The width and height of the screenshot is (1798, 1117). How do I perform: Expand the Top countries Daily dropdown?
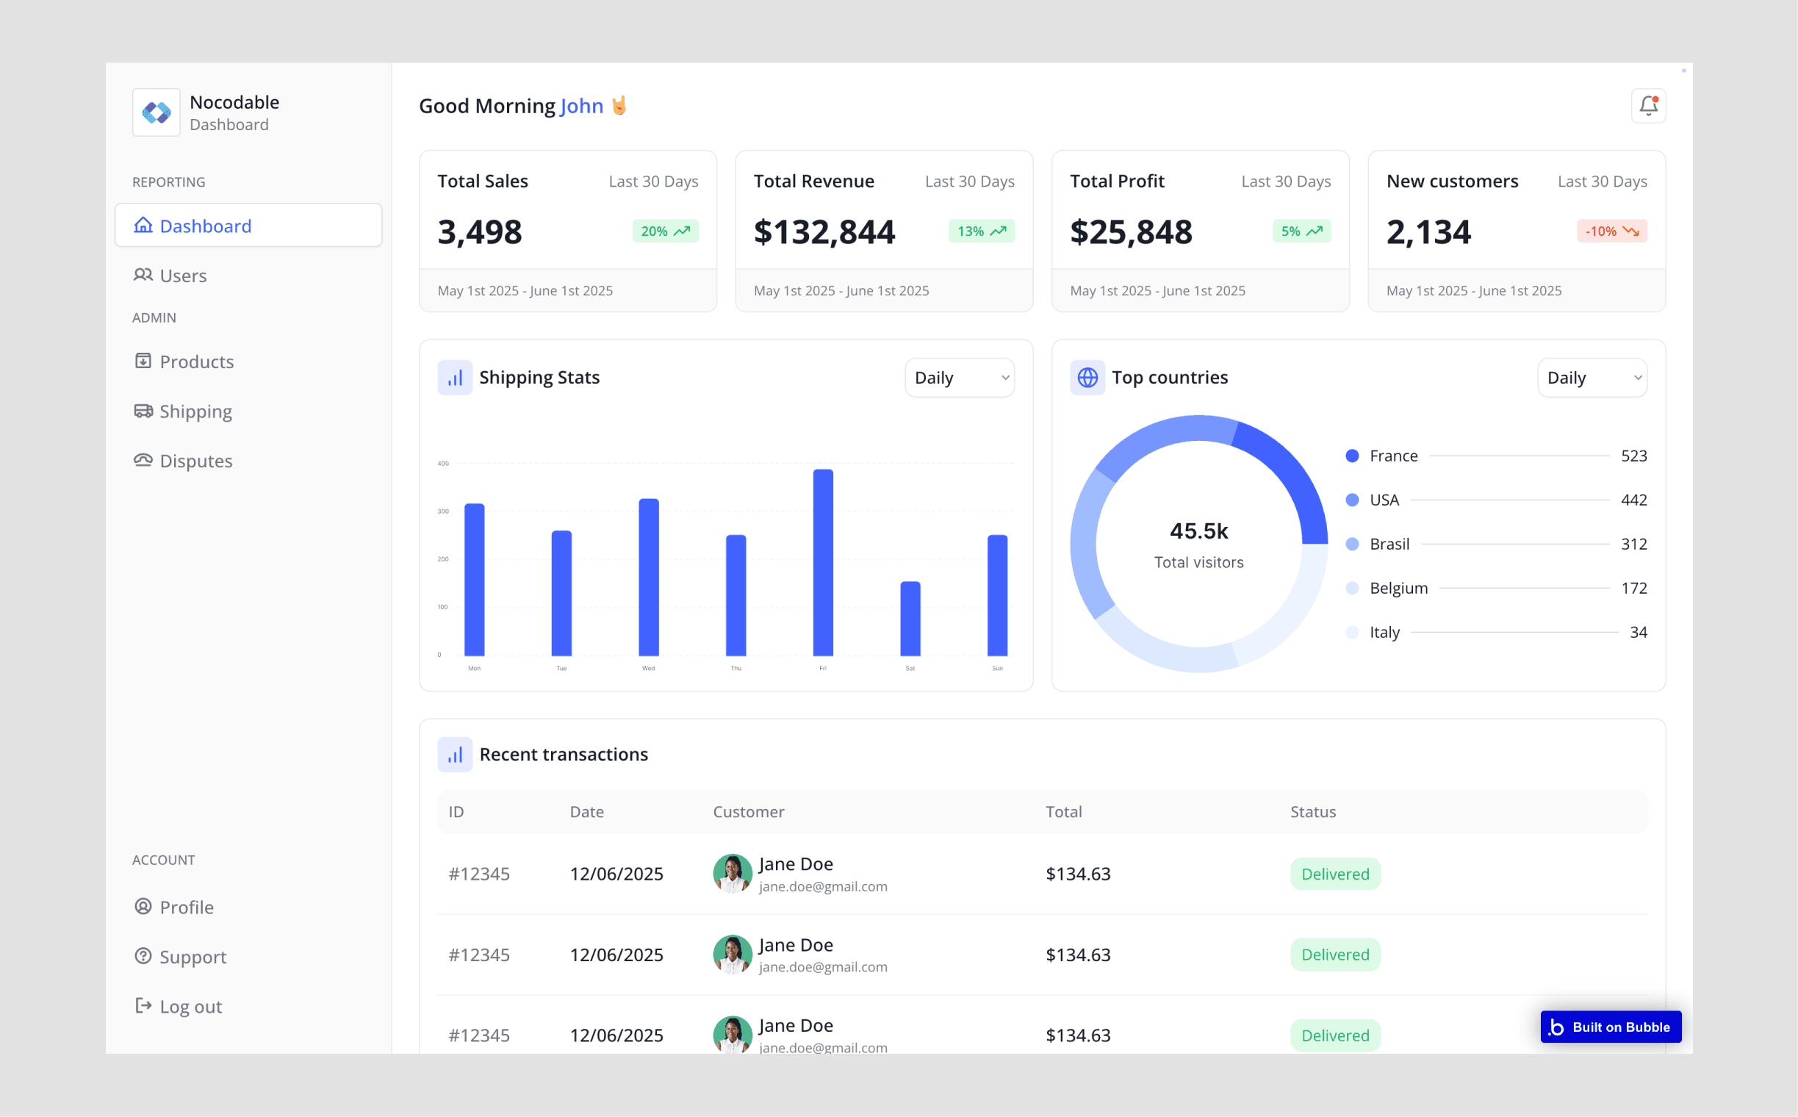point(1592,378)
